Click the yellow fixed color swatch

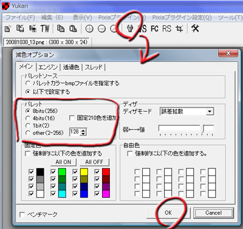coord(84,172)
